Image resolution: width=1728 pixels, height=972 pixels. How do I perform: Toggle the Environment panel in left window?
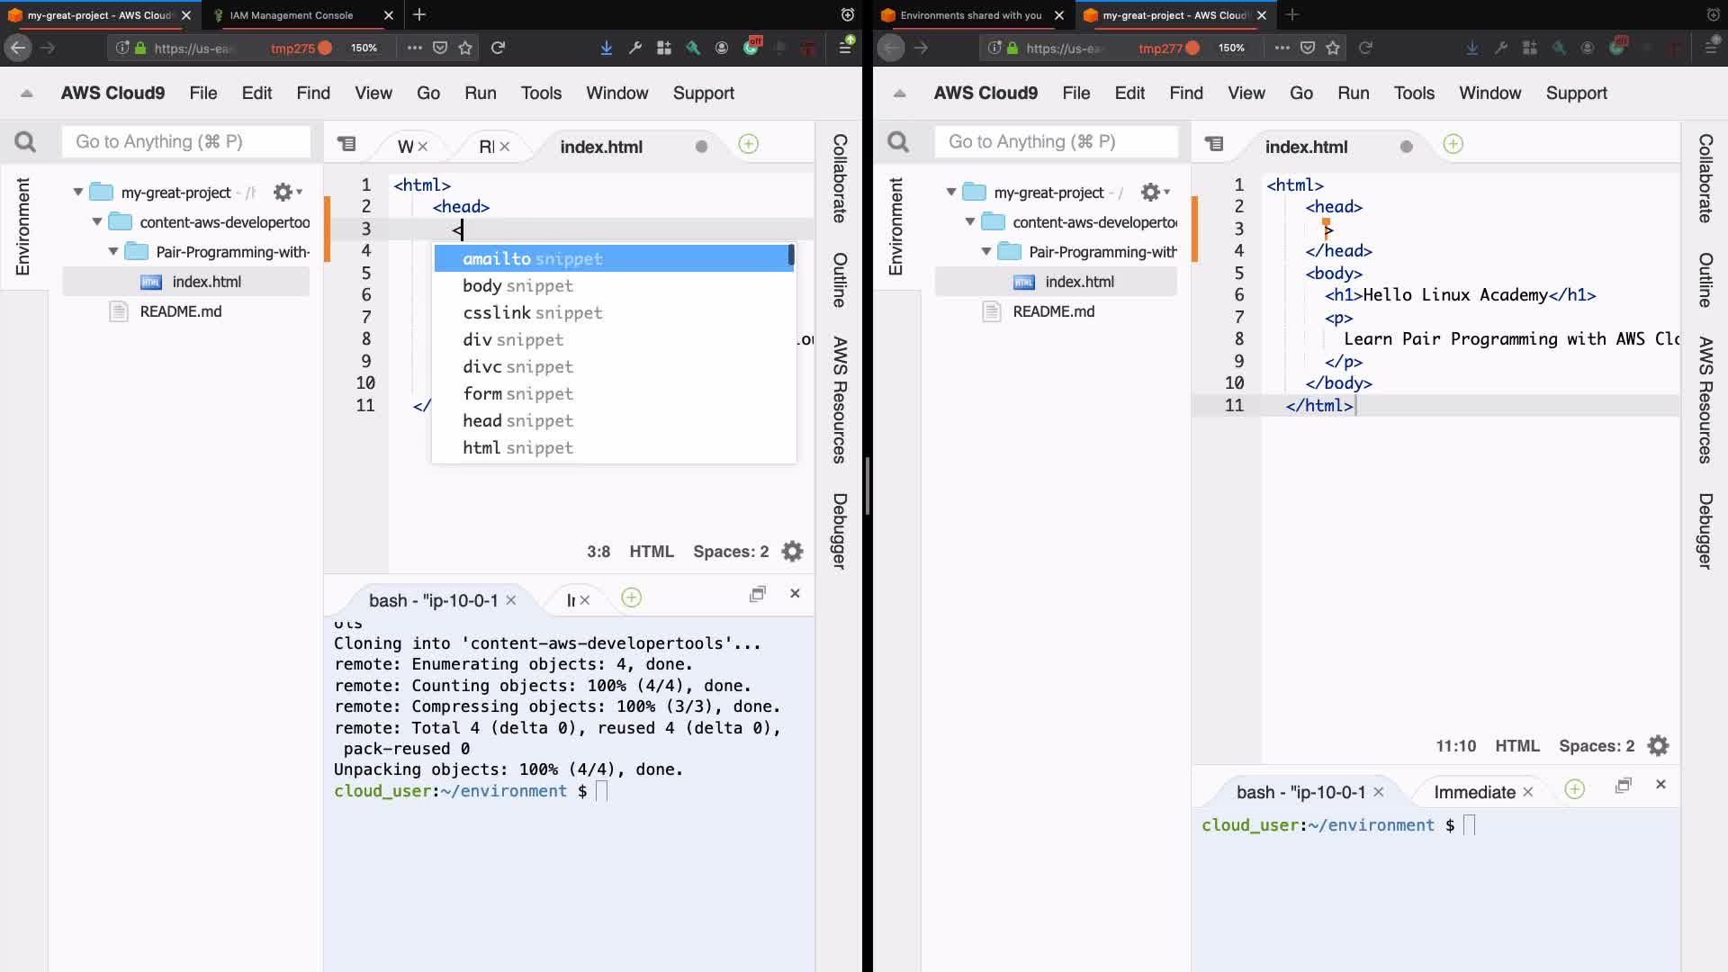(x=22, y=226)
